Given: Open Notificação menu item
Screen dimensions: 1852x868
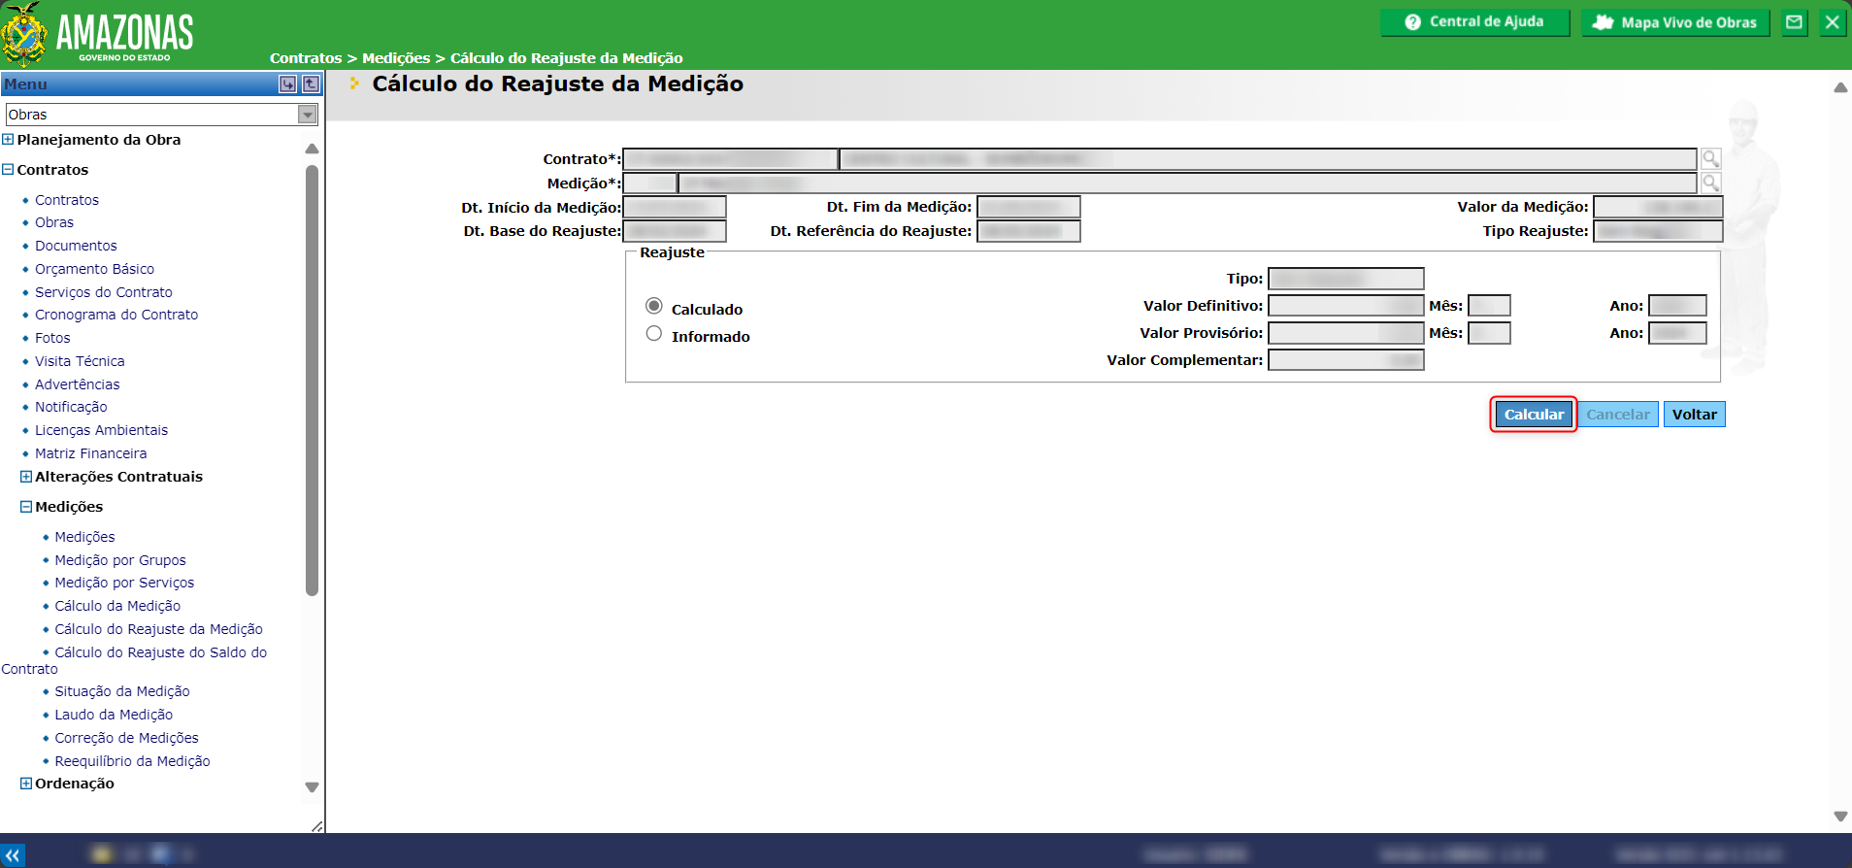Looking at the screenshot, I should 71,407.
